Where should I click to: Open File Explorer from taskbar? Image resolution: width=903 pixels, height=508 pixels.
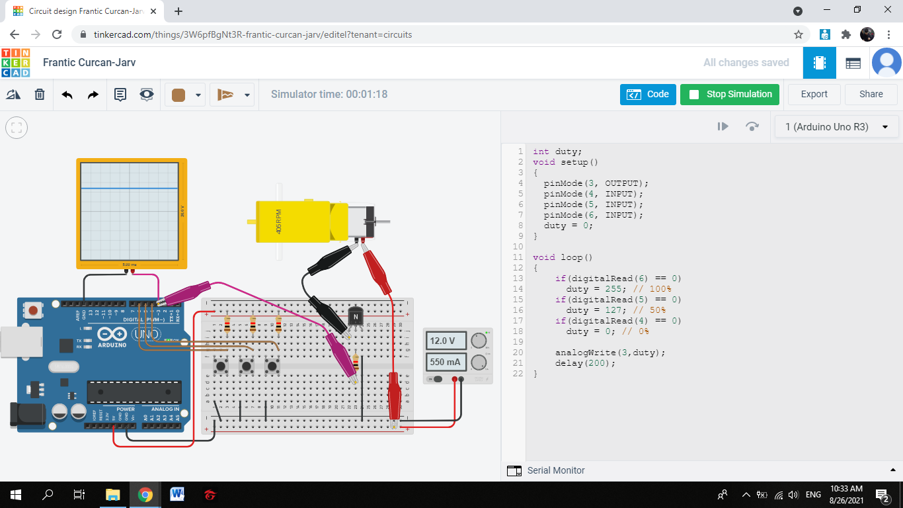click(x=112, y=494)
